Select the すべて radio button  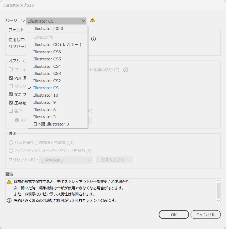[x=17, y=120]
